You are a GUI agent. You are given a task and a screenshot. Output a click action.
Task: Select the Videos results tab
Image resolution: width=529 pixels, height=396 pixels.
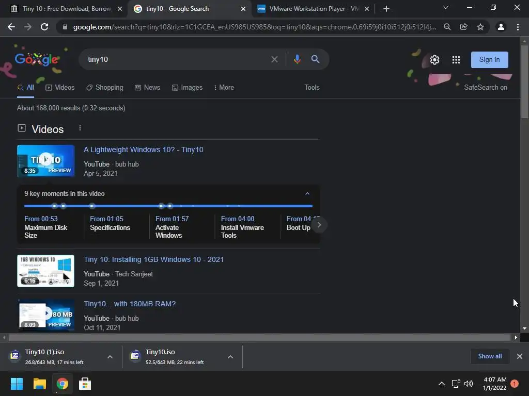tap(60, 88)
